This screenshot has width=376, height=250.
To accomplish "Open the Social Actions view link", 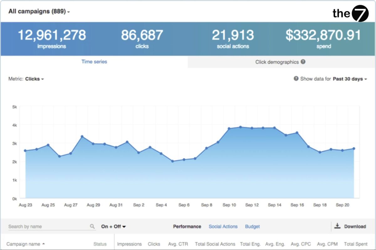I will 223,227.
